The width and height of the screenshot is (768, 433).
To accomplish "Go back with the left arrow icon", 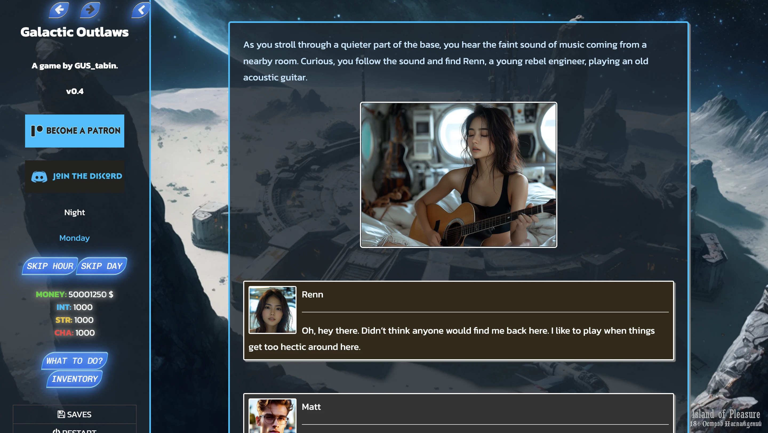I will (59, 10).
